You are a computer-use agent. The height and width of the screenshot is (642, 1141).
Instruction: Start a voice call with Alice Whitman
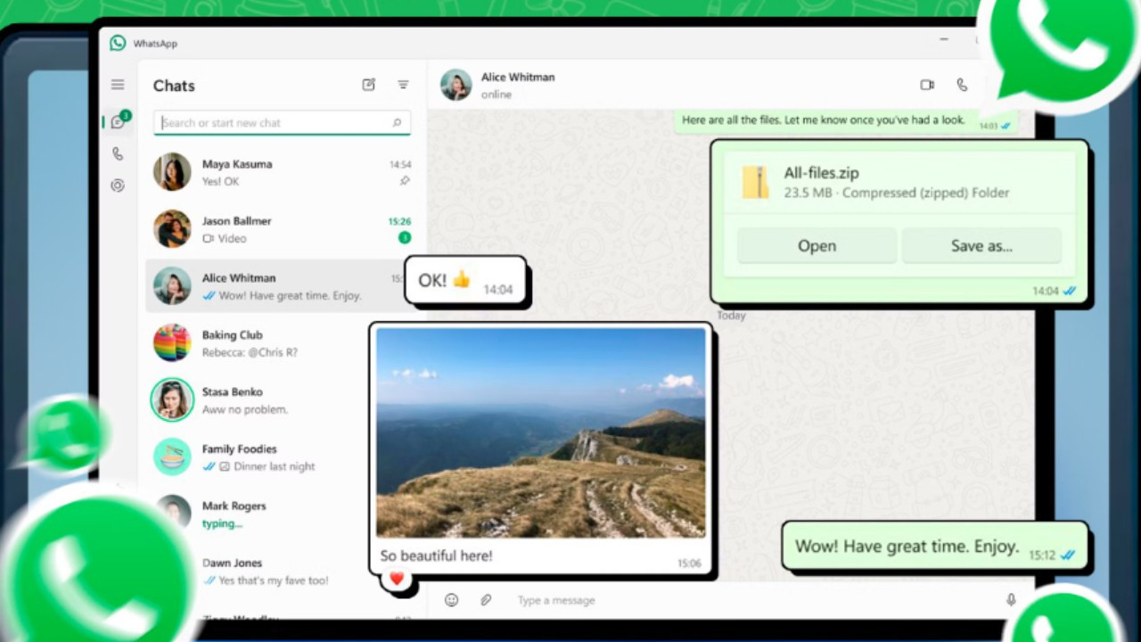click(x=961, y=84)
